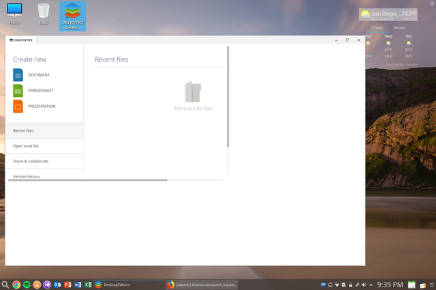Screen dimensions: 436x290
Task: Open Word from the taskbar
Action: (78, 285)
